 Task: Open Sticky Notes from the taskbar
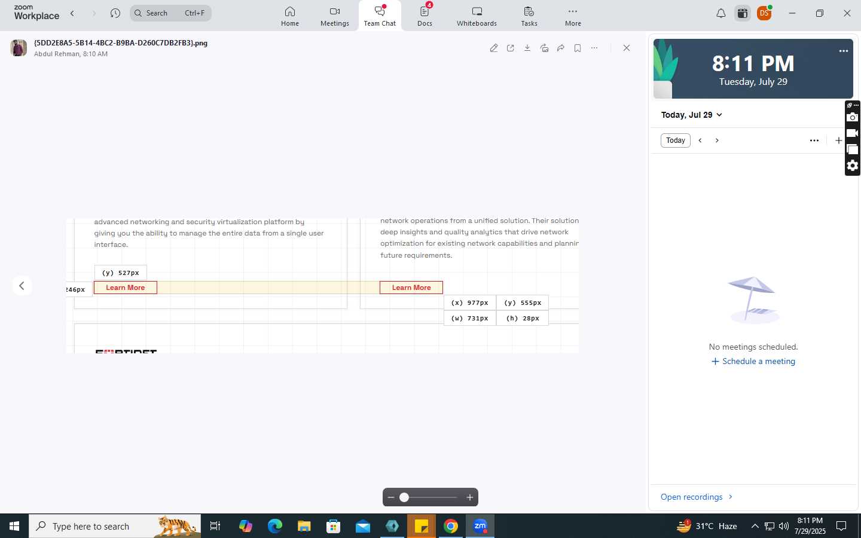click(422, 526)
